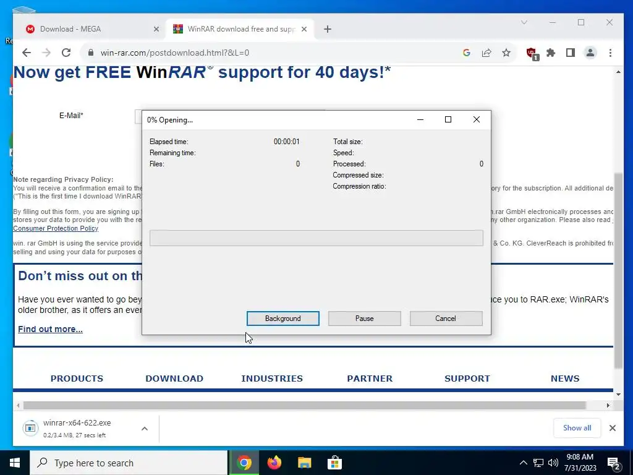Click the address bar URL text
This screenshot has width=633, height=475.
tap(175, 53)
